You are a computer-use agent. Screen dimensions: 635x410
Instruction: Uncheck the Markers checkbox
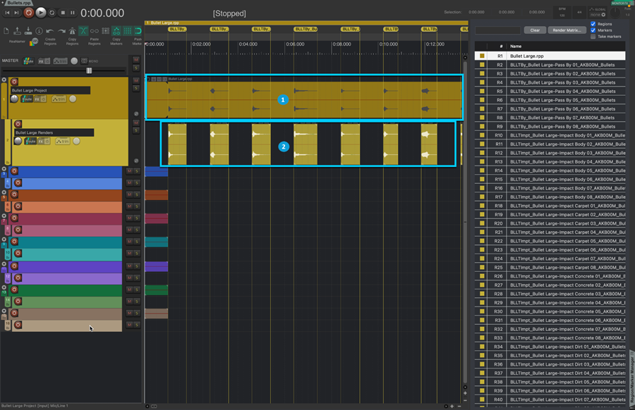tap(593, 30)
